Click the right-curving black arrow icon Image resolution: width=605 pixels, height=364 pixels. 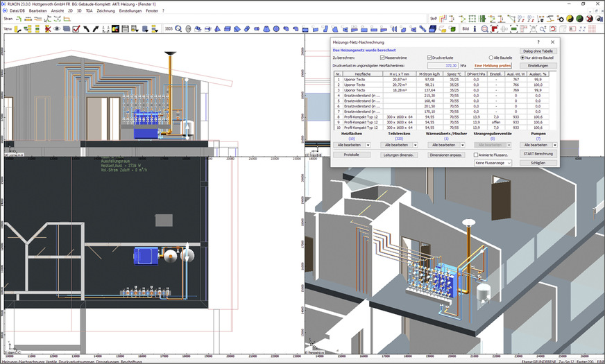[96, 29]
